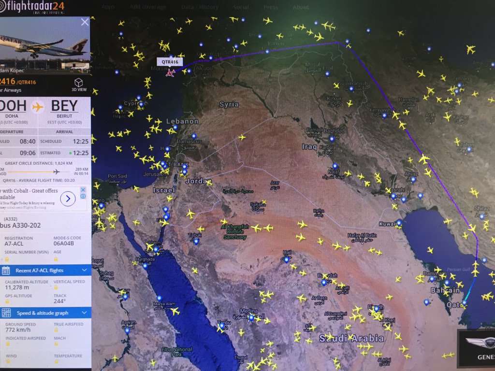Expand the Speed & altitude graph section
This screenshot has height=371, width=495.
84,313
